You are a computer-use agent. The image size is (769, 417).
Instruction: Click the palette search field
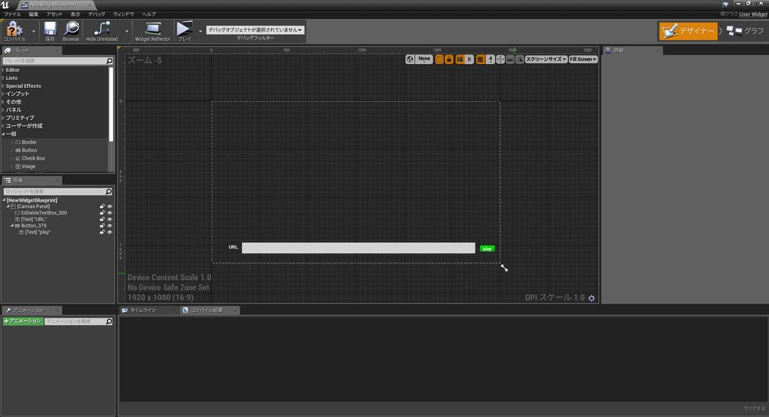tap(58, 61)
